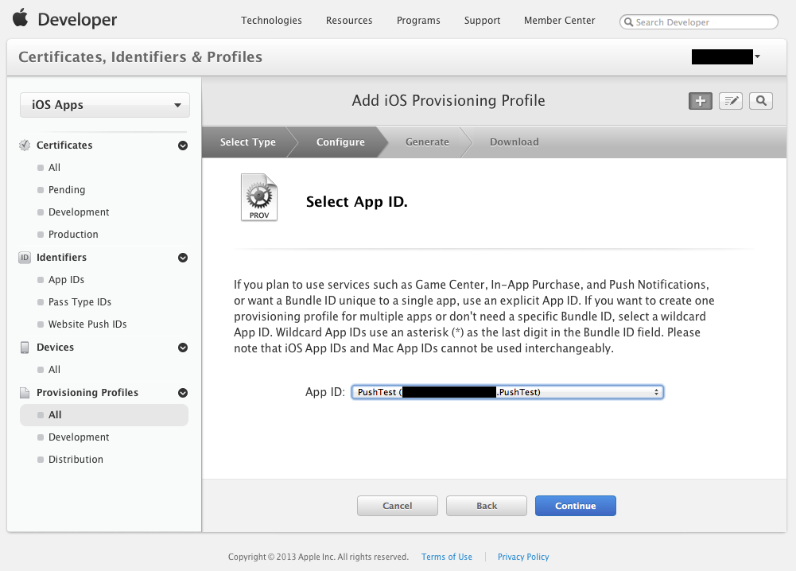Click the 'Add iOS Provisioning Profile' title
The width and height of the screenshot is (796, 571).
click(448, 100)
